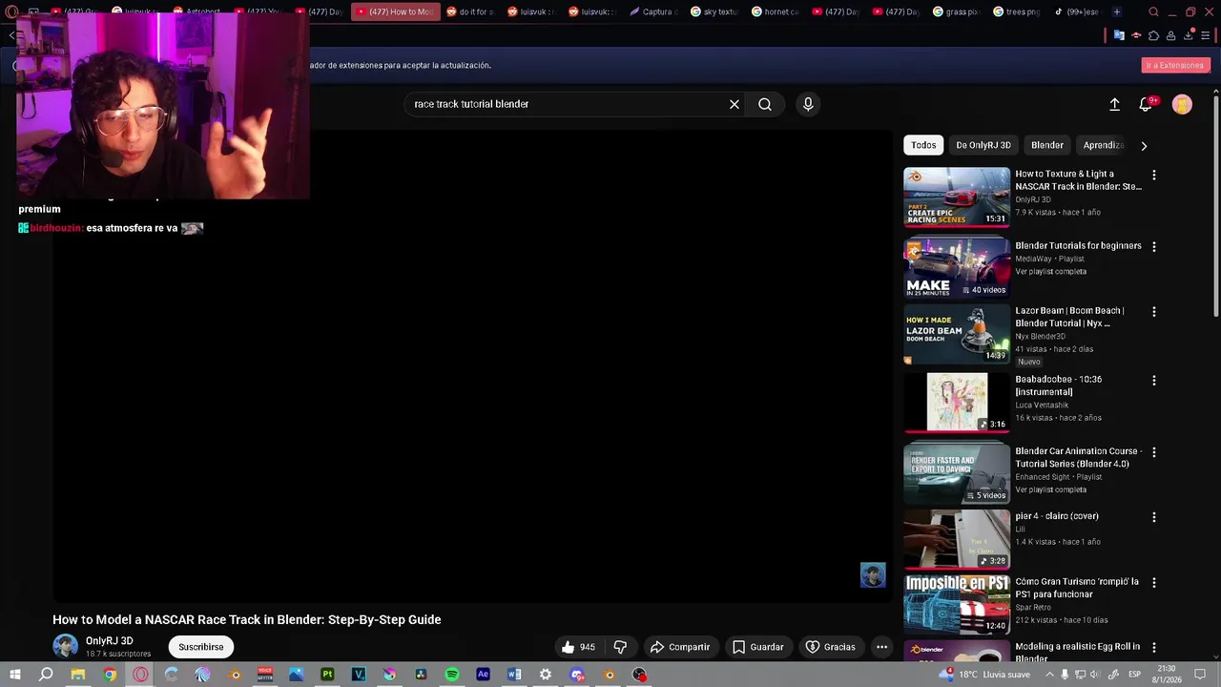Click the video title 'How to Model a NASCAR Race Track'
The height and width of the screenshot is (687, 1221).
[x=246, y=619]
